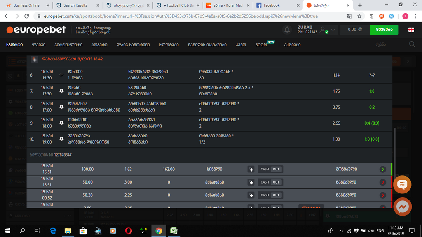Open Windows Start menu
422x237 pixels.
(x=7, y=230)
